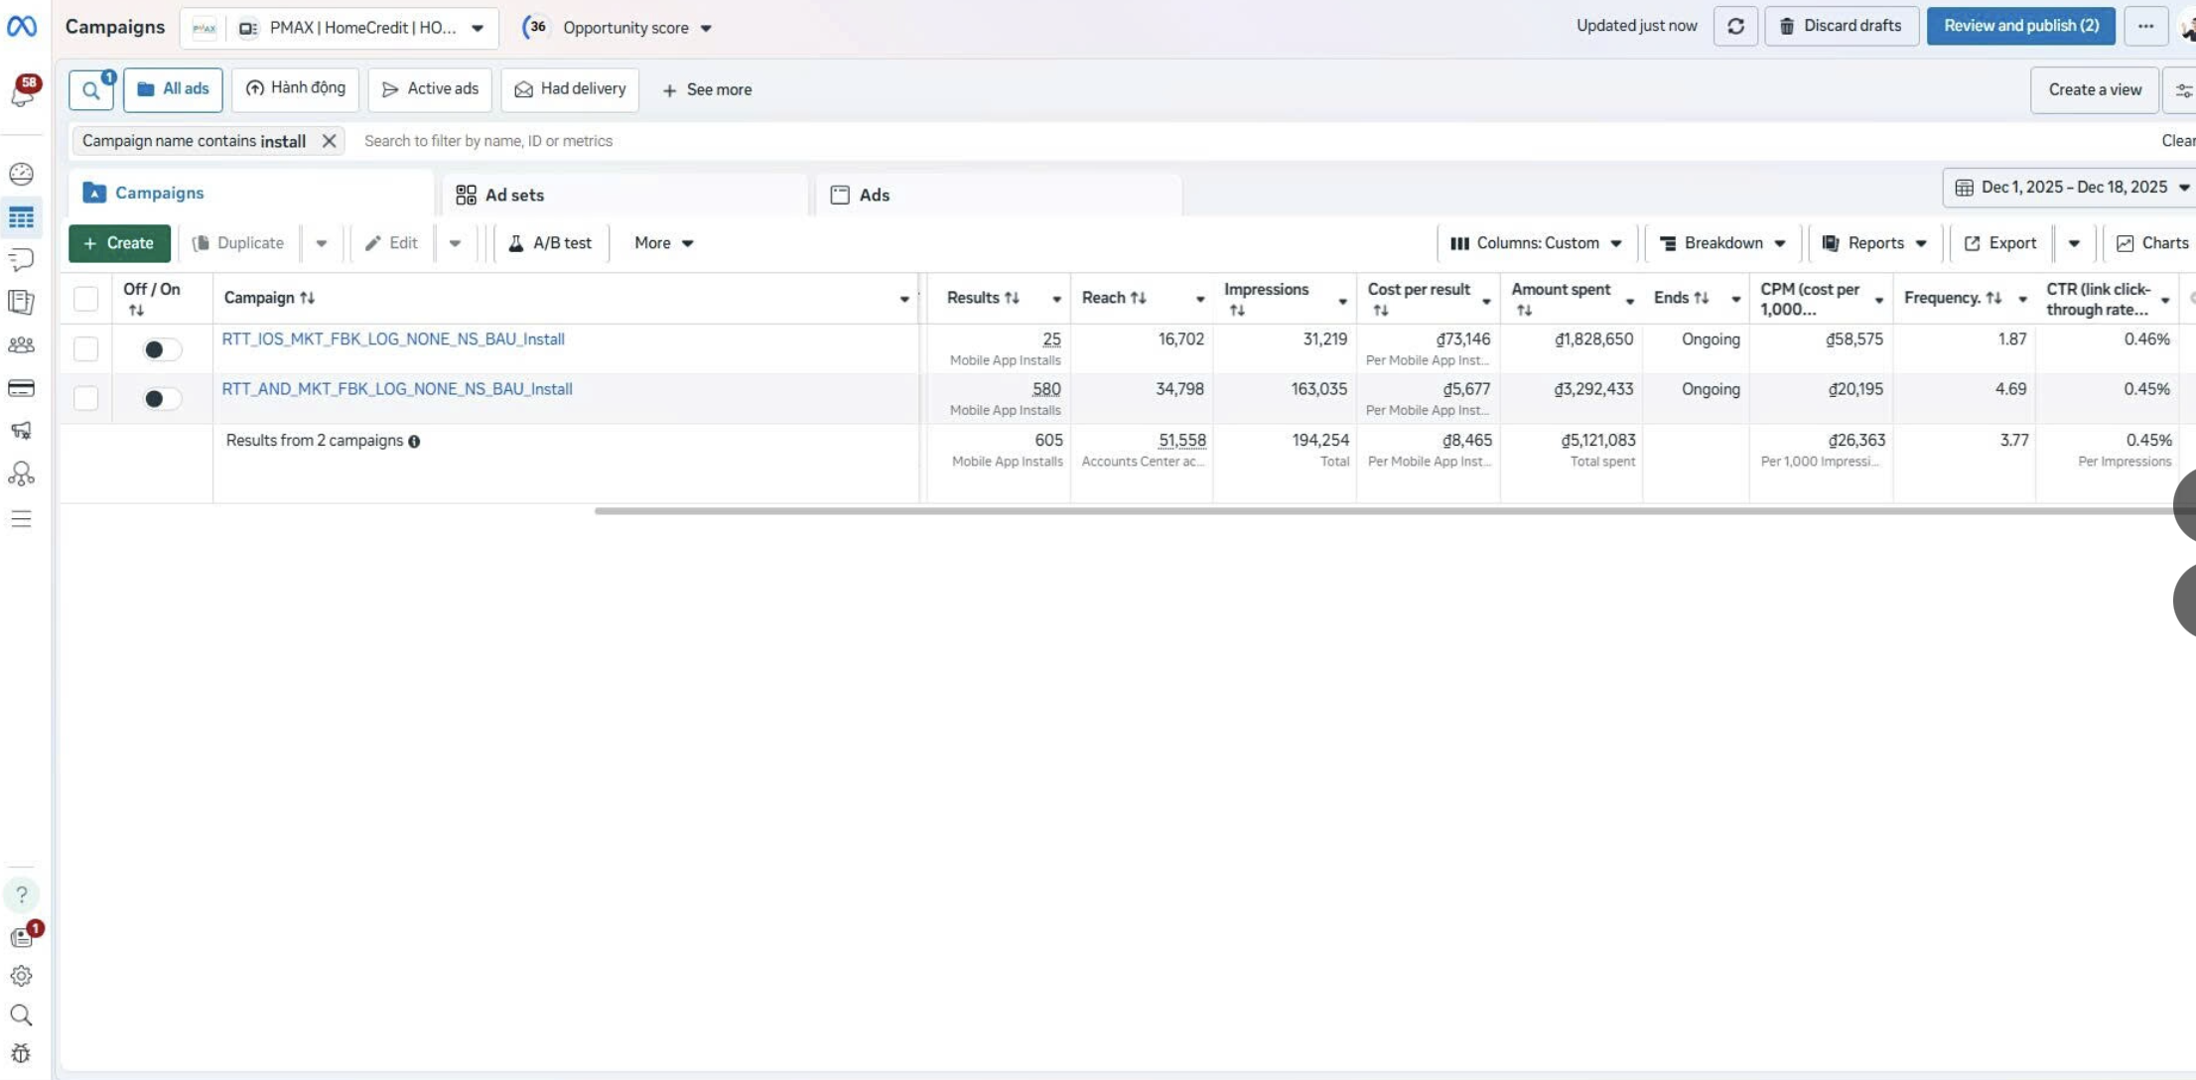Click the help question mark icon
The width and height of the screenshot is (2196, 1080).
pos(21,895)
